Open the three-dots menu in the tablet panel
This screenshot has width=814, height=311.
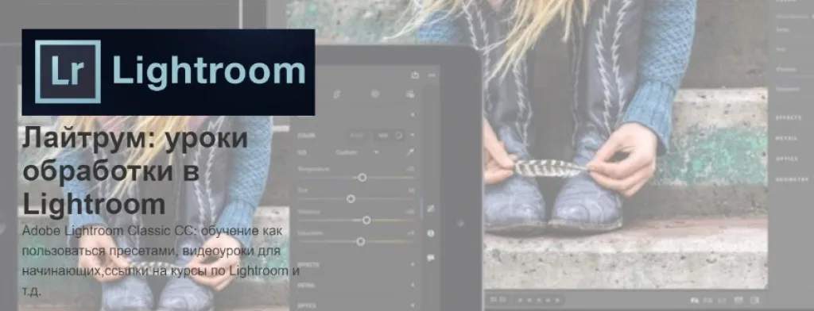pyautogui.click(x=431, y=75)
